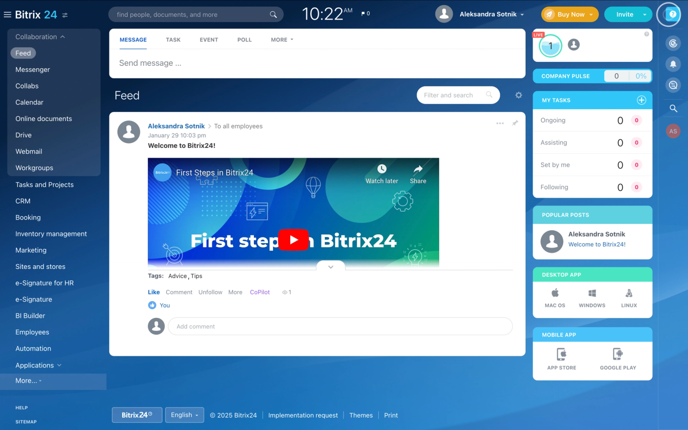
Task: Download the Windows desktop app
Action: click(592, 298)
